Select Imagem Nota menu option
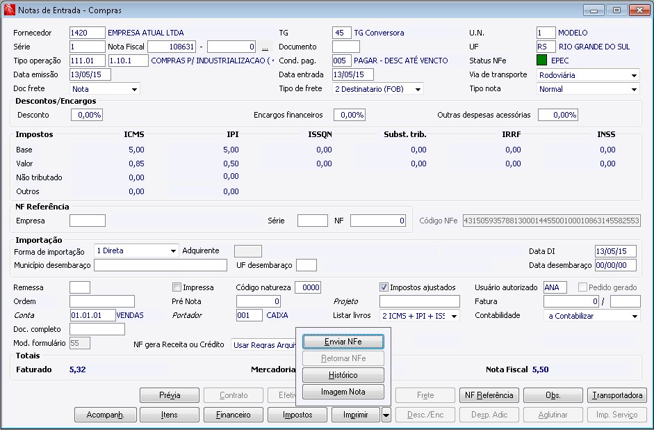This screenshot has width=654, height=430. (343, 392)
